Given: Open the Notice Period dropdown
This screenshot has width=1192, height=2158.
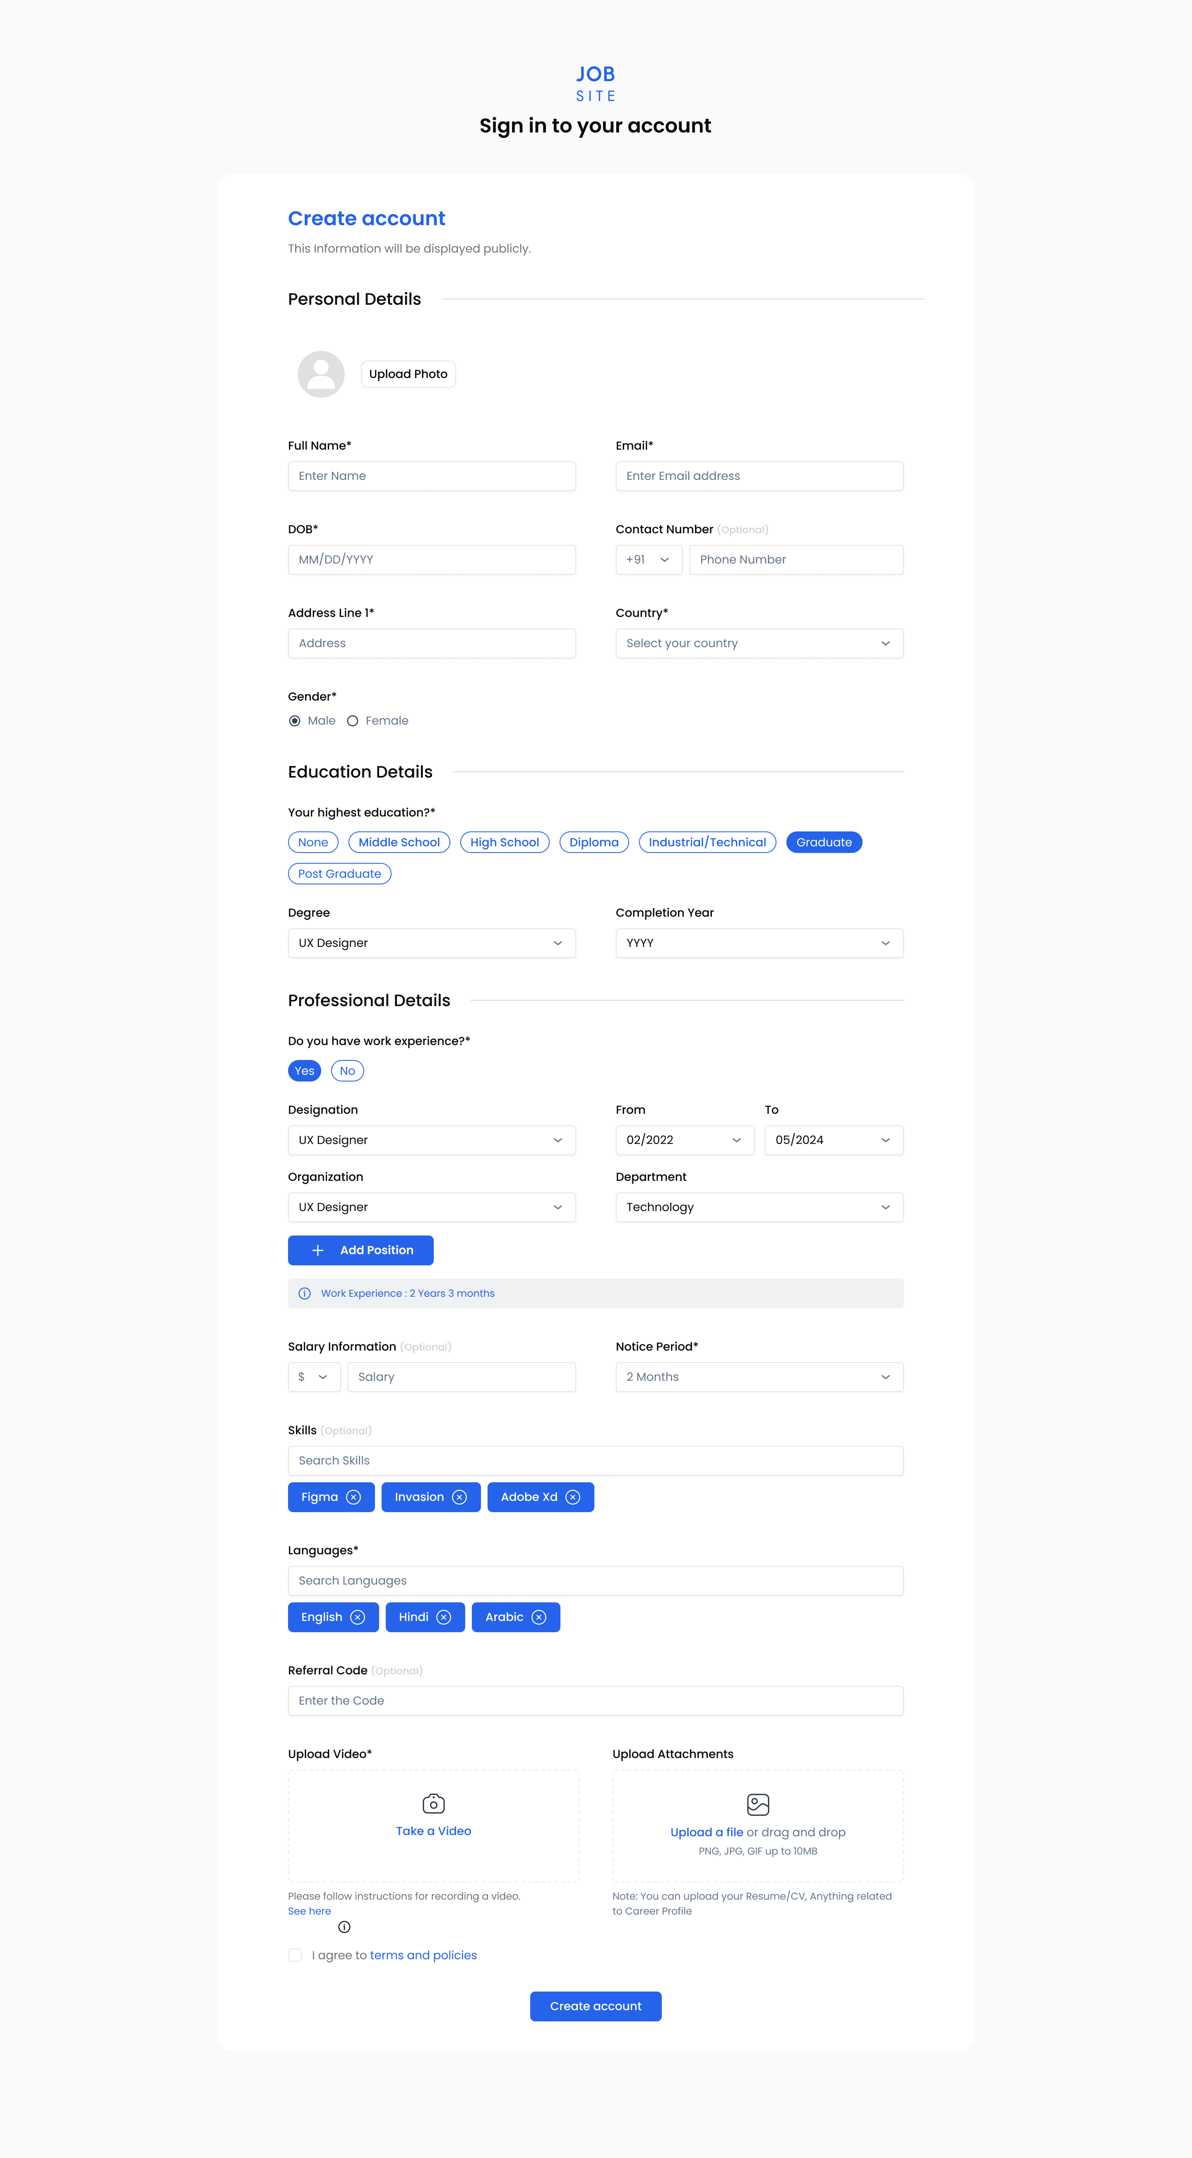Looking at the screenshot, I should (x=760, y=1377).
